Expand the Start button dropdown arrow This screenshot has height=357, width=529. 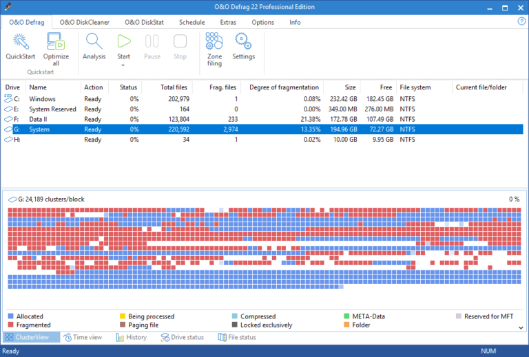pyautogui.click(x=123, y=65)
